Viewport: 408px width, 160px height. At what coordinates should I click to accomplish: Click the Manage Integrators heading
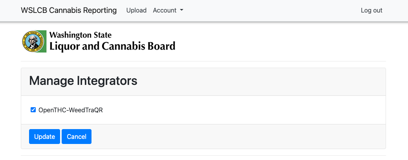pos(83,81)
